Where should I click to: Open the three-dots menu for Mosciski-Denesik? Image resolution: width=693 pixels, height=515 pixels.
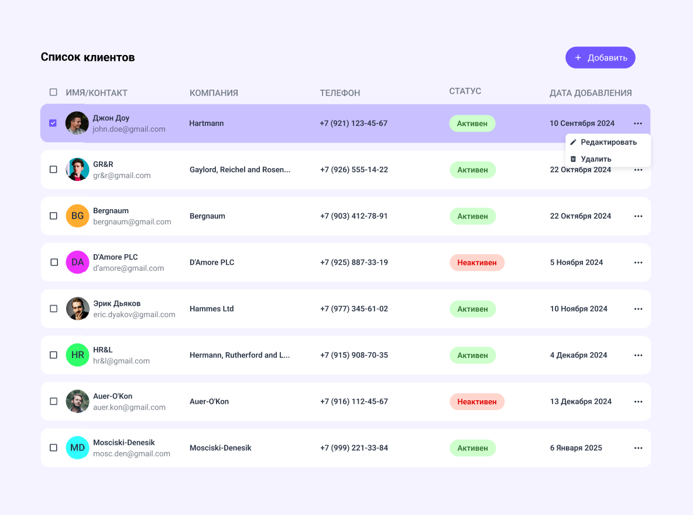[638, 448]
